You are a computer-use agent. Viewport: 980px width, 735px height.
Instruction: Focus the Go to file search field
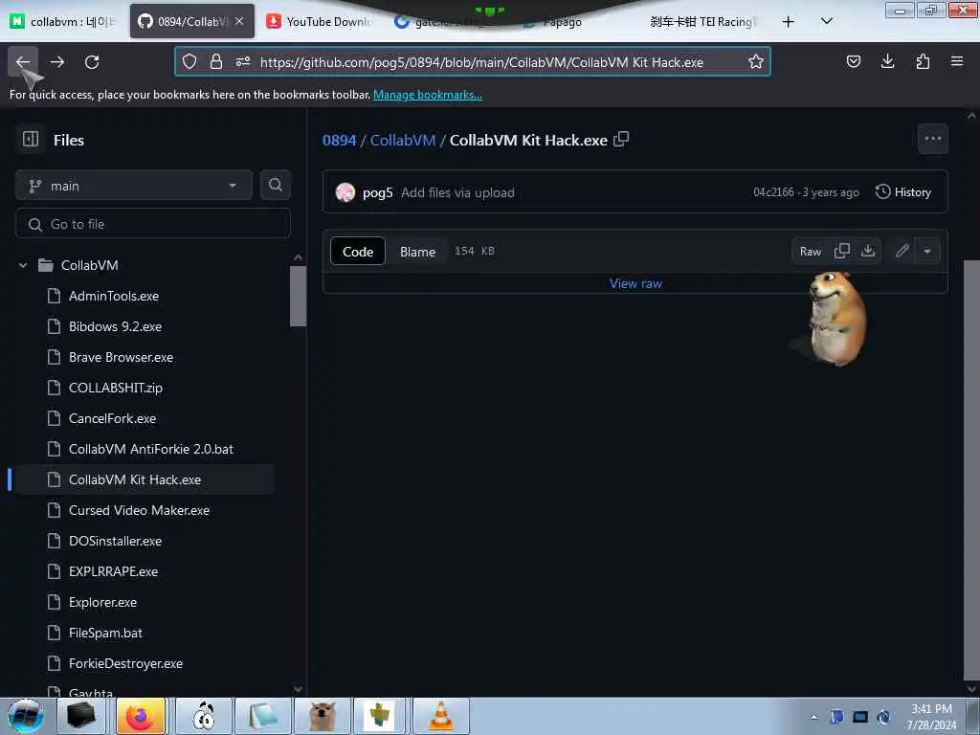(153, 224)
